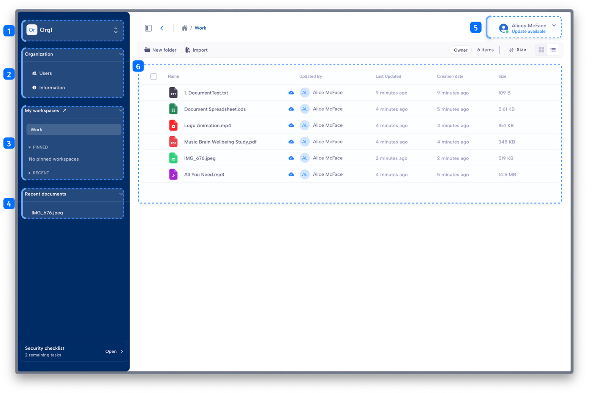Open file Logo Animation.mp4
The width and height of the screenshot is (613, 393).
[x=207, y=125]
